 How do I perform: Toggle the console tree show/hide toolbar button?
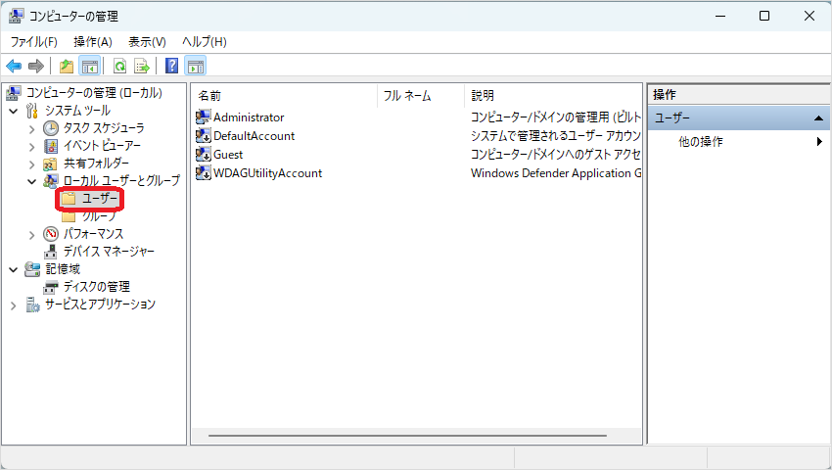click(x=90, y=67)
